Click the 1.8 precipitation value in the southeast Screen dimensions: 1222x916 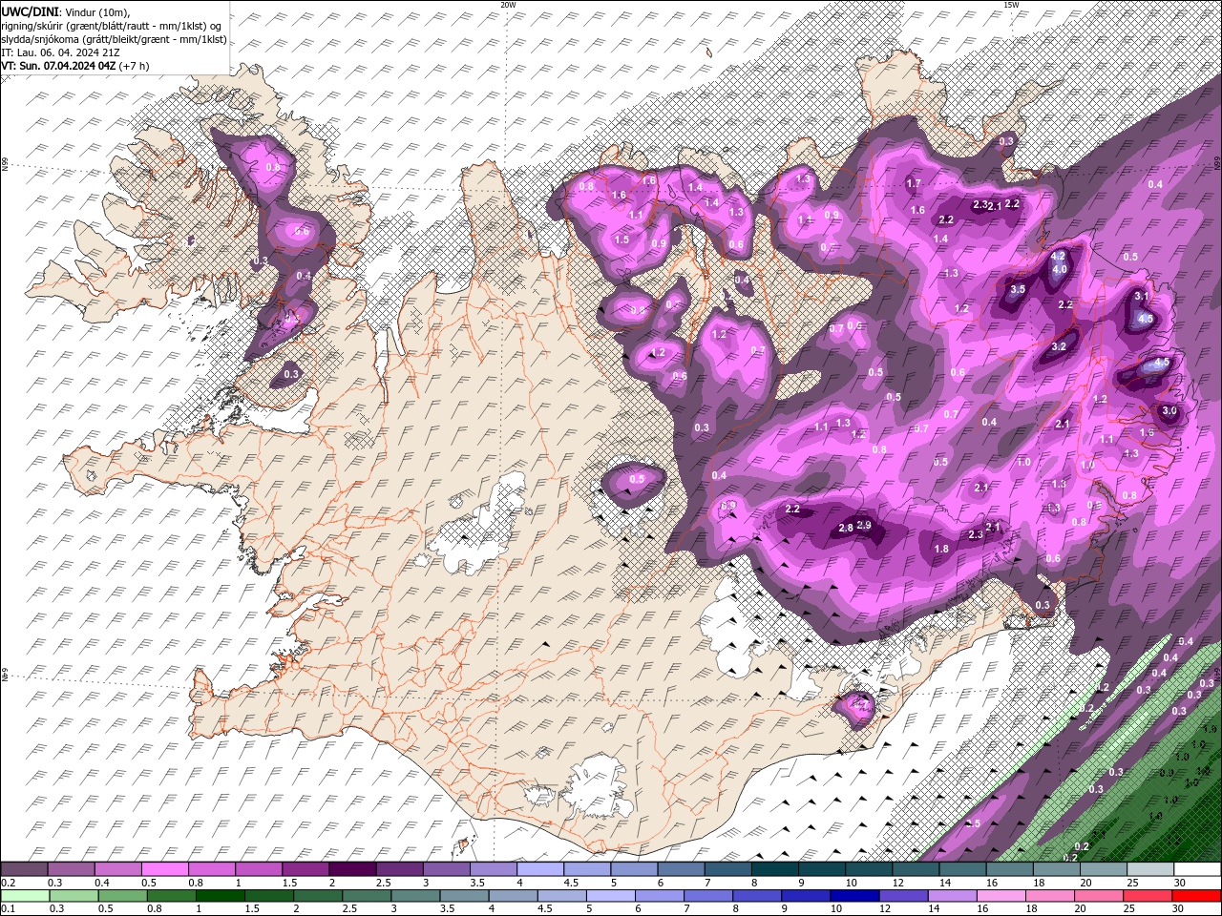click(x=941, y=550)
